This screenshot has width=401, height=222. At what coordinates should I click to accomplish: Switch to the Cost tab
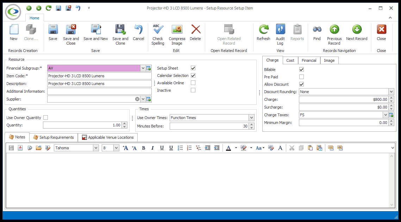(x=290, y=60)
